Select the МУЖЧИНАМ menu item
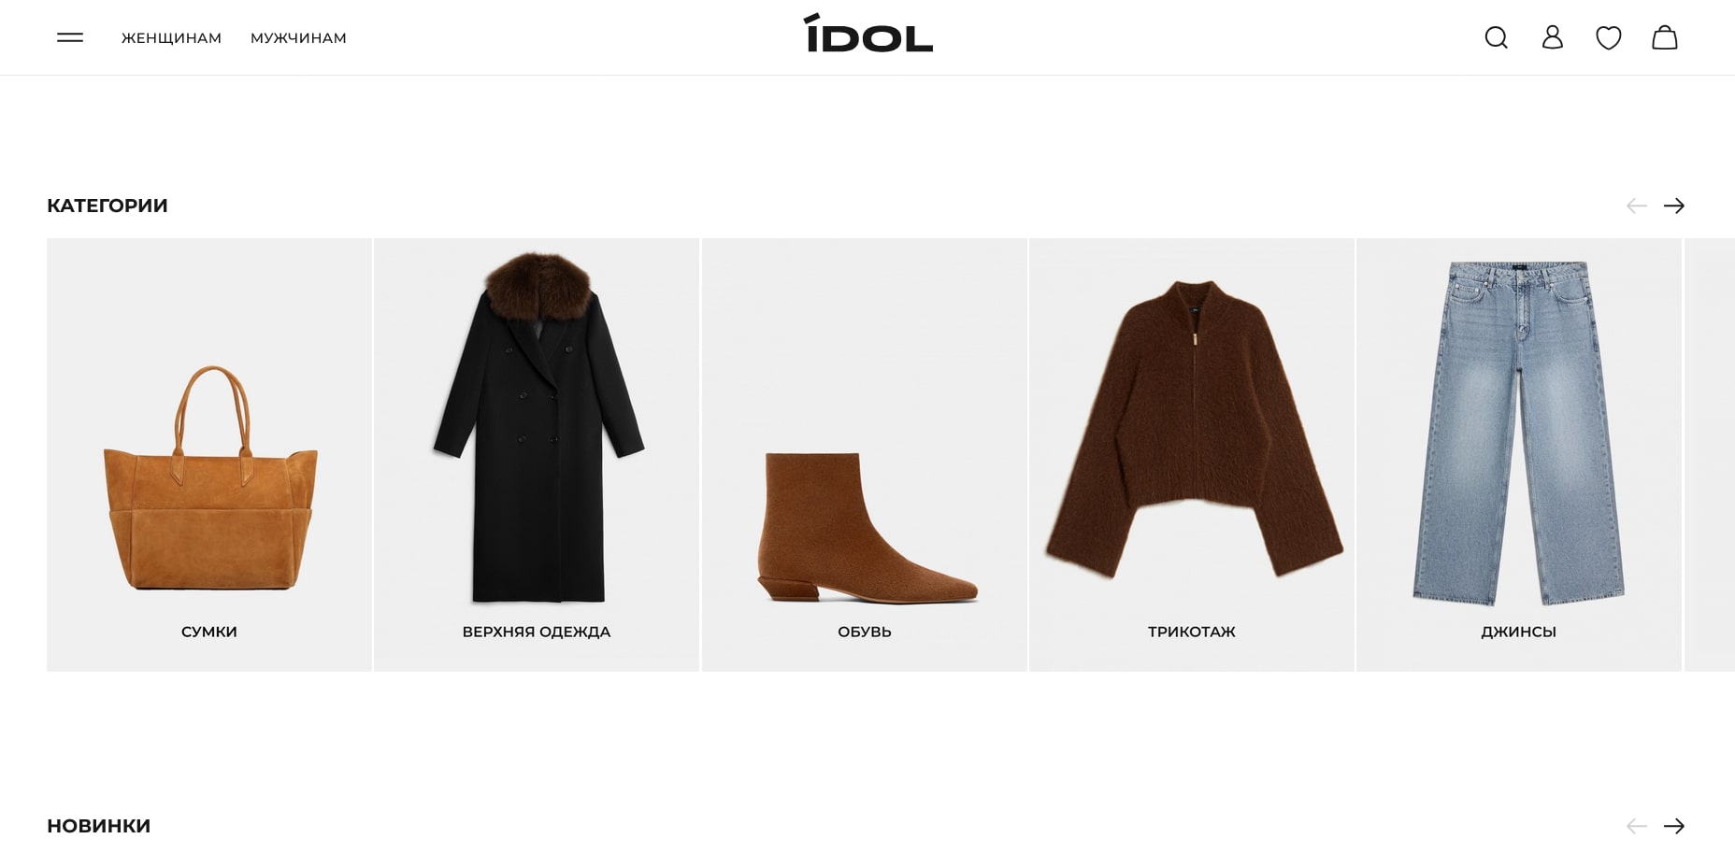The image size is (1735, 853). point(298,38)
